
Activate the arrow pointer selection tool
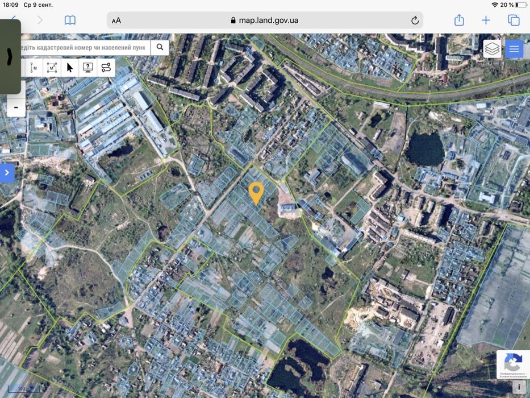pos(70,68)
